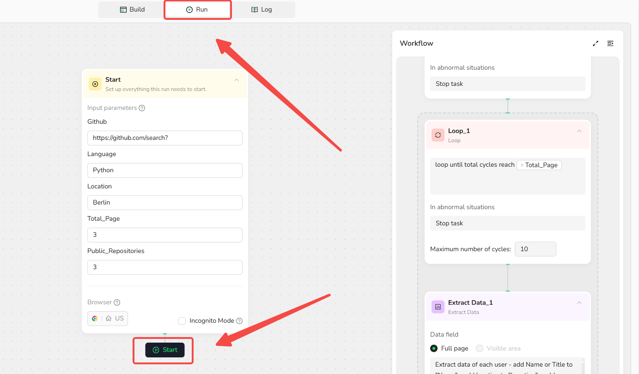Switch to the Build tab
Screen dimensions: 639x374
click(132, 10)
